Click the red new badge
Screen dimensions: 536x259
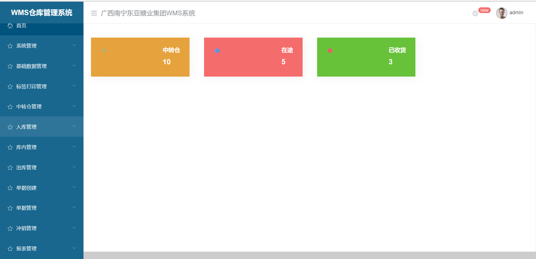point(485,10)
